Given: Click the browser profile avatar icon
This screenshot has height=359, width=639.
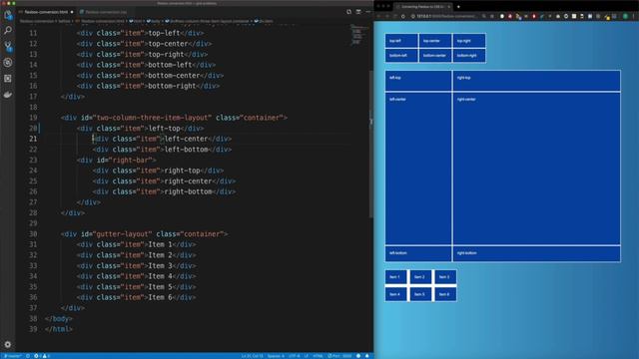Looking at the screenshot, I should click(x=625, y=16).
